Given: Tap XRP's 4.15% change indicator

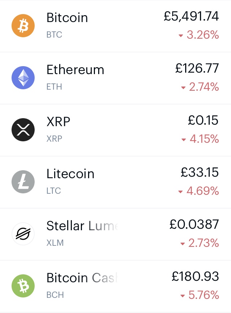Looking at the screenshot, I should 200,139.
